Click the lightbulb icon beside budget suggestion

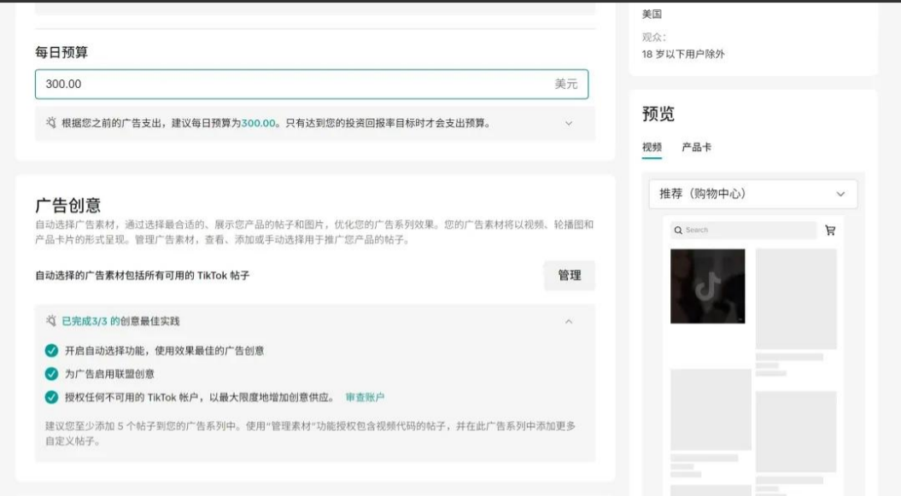pos(51,123)
